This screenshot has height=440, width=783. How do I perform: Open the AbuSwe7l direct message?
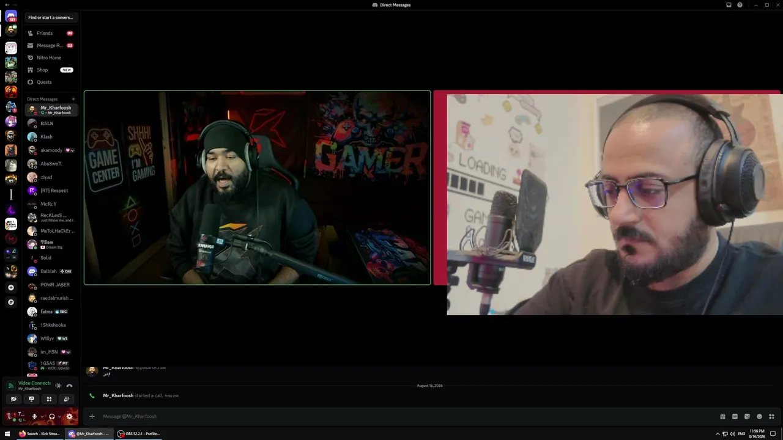click(x=51, y=164)
